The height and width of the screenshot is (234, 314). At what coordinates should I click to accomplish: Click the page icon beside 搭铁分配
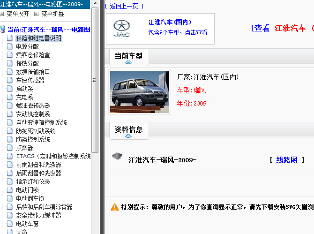(10, 63)
